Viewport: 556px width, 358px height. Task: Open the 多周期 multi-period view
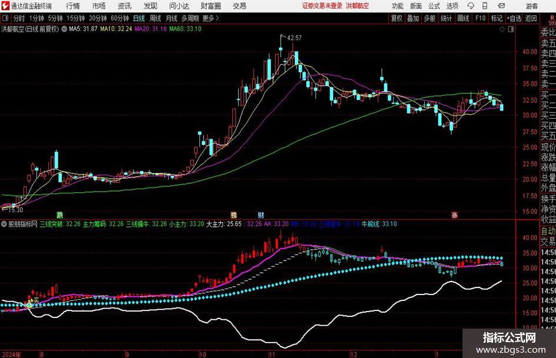(x=190, y=18)
